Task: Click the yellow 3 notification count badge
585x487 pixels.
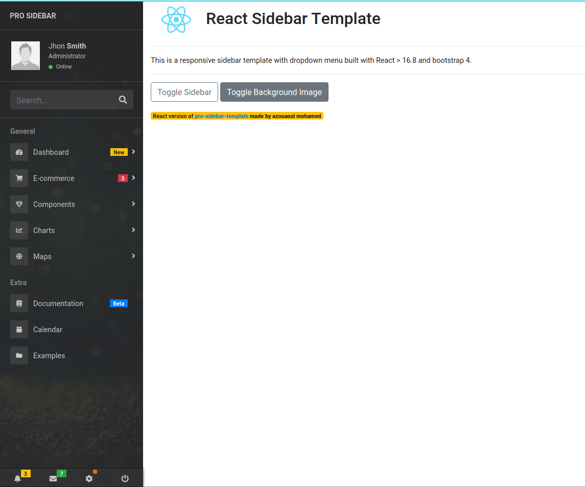Action: (x=26, y=474)
